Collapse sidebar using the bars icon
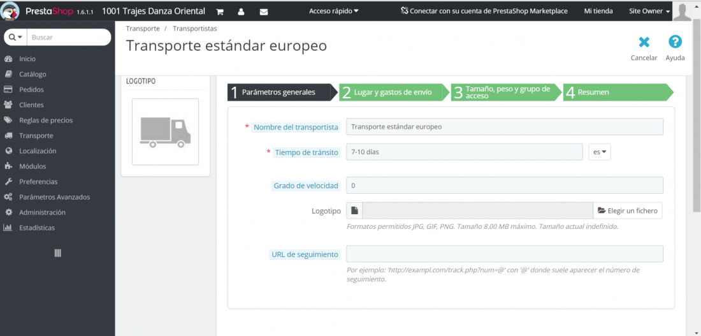The height and width of the screenshot is (336, 701). [57, 253]
